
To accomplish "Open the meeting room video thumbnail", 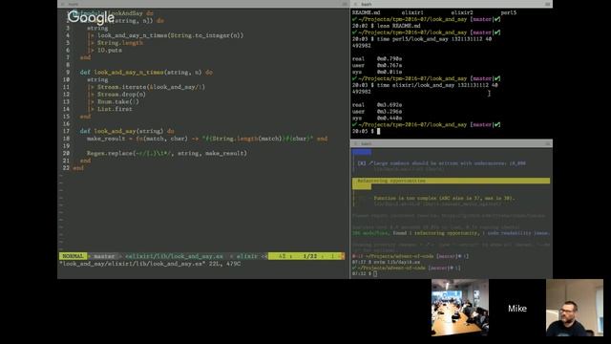I will pyautogui.click(x=460, y=308).
